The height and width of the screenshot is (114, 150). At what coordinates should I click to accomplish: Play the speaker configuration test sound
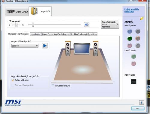click(x=45, y=46)
